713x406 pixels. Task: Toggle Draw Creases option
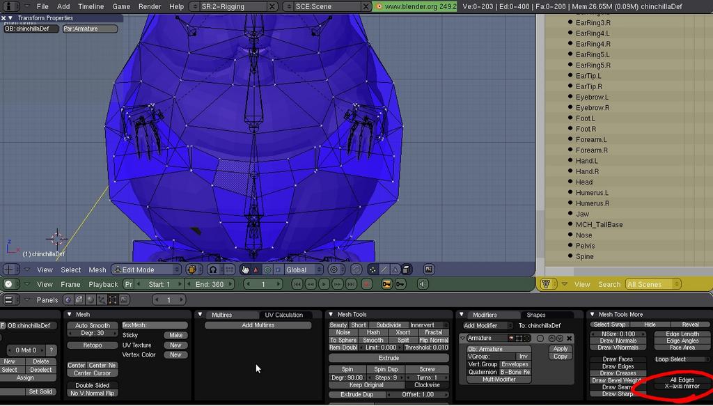[x=618, y=373]
